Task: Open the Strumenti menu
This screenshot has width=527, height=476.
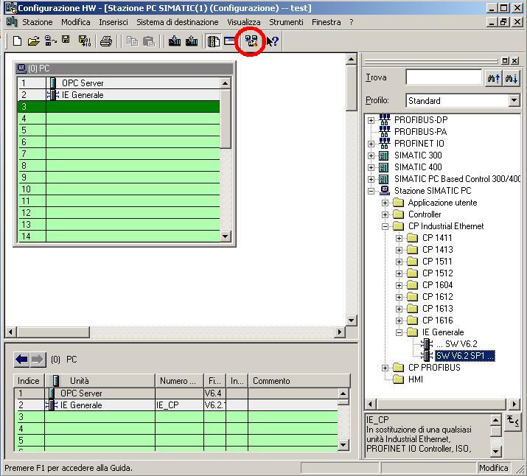Action: (286, 22)
